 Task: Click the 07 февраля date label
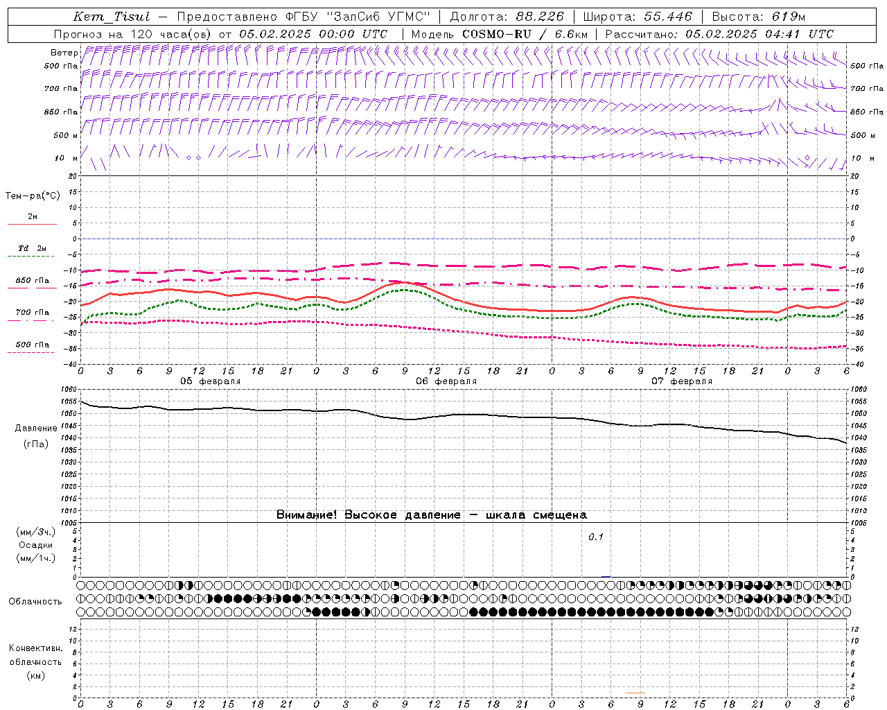point(682,381)
